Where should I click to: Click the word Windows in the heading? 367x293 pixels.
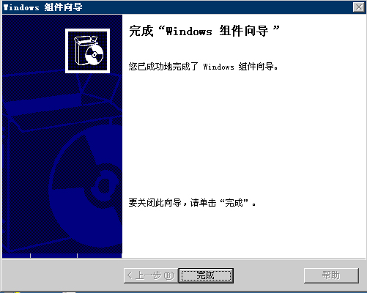pos(189,31)
